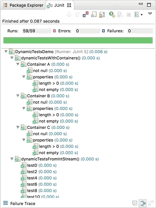Viewport: 156px width, 208px height.
Task: Toggle Filter Stack Trace icon
Action: (x=143, y=203)
